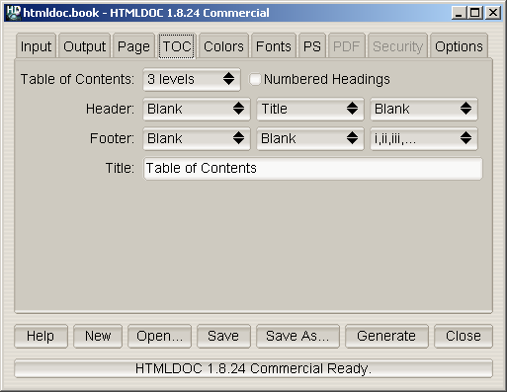Focus the Title text field

click(x=313, y=168)
